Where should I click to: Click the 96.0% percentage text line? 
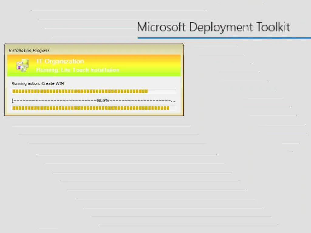pyautogui.click(x=94, y=100)
